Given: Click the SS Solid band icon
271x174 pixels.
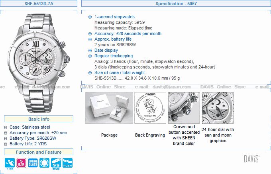Looking at the screenshot, I should pyautogui.click(x=56, y=163).
